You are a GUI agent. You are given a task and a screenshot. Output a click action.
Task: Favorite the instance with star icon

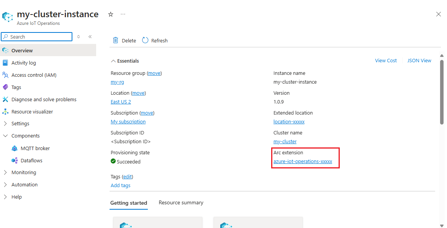111,14
